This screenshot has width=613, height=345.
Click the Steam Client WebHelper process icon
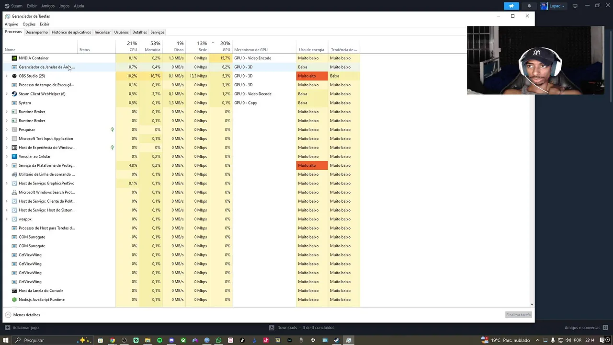[14, 94]
